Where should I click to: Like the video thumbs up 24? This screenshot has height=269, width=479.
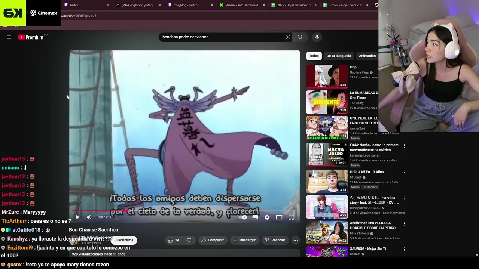click(174, 240)
